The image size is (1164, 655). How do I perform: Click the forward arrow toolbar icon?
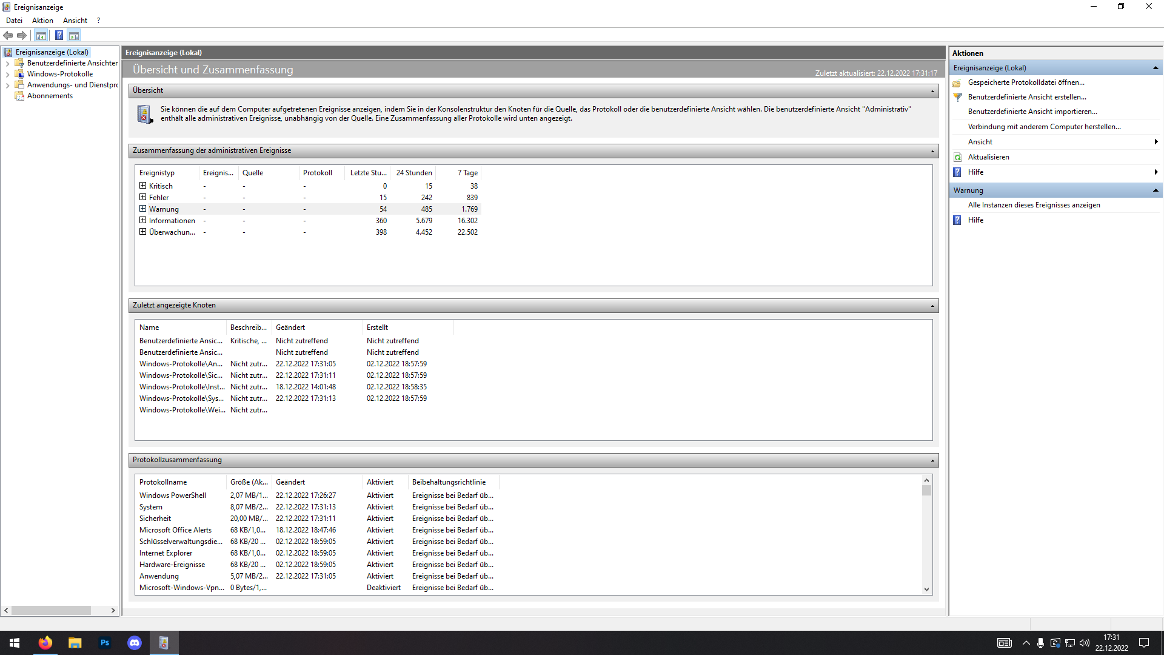22,35
